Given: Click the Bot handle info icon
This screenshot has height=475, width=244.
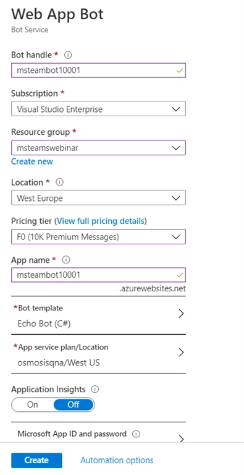Looking at the screenshot, I should [68, 55].
